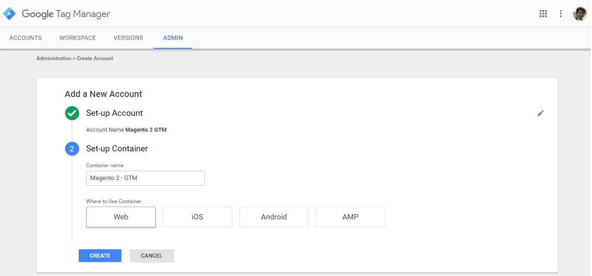Click the Create button

(100, 256)
